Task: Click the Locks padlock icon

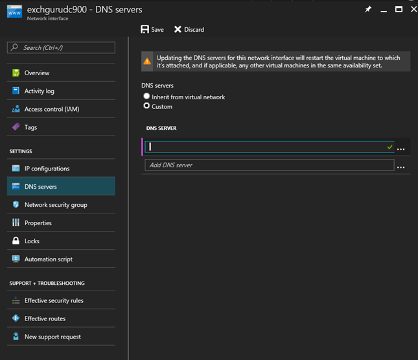Action: pos(16,241)
